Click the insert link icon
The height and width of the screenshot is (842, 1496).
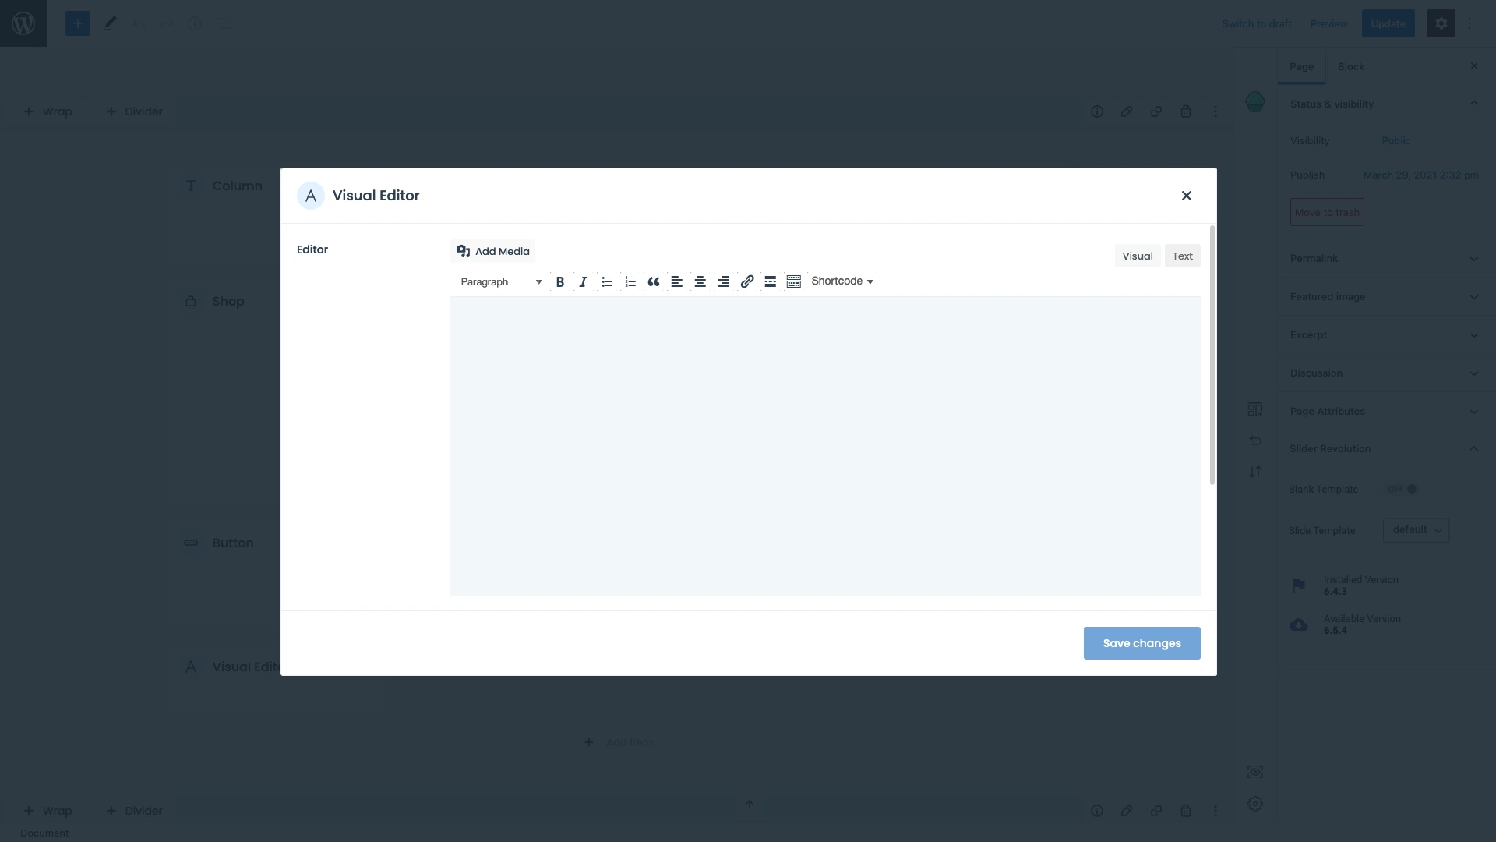click(747, 281)
